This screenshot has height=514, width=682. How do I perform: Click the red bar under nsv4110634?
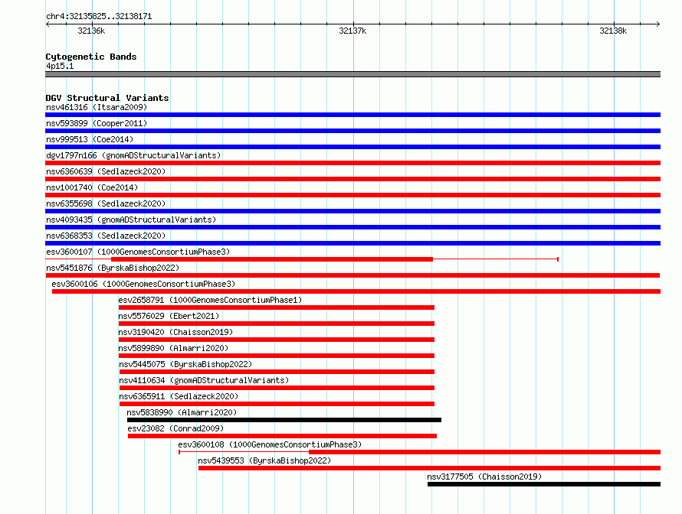point(277,388)
